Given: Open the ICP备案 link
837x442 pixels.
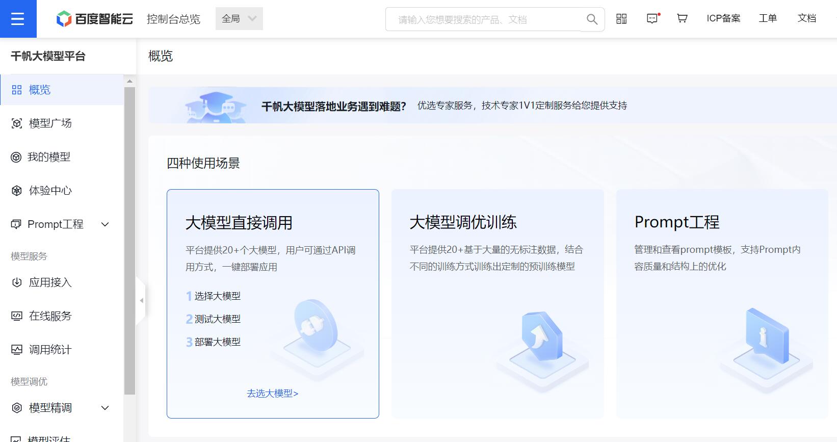Looking at the screenshot, I should point(723,19).
